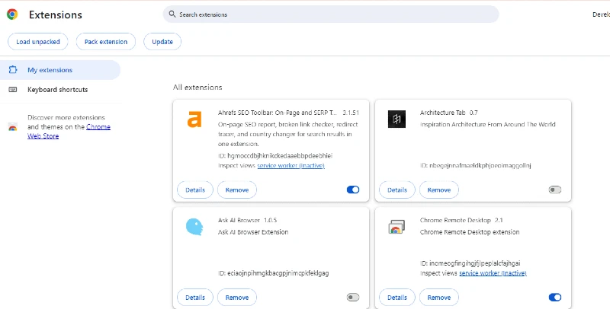The height and width of the screenshot is (309, 610).
Task: Disable the Ahrefs SEO Toolbar extension toggle
Action: pyautogui.click(x=353, y=190)
